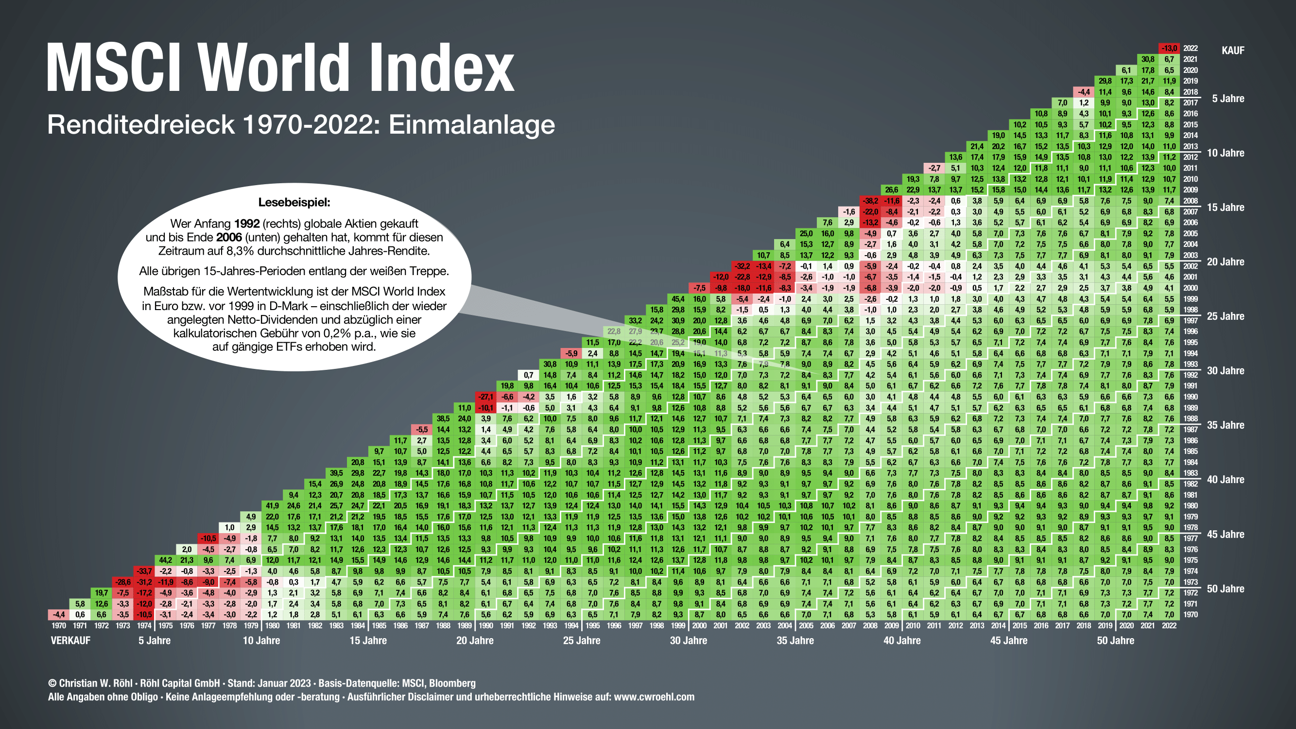Select the red cell showing -31,2

click(x=144, y=582)
